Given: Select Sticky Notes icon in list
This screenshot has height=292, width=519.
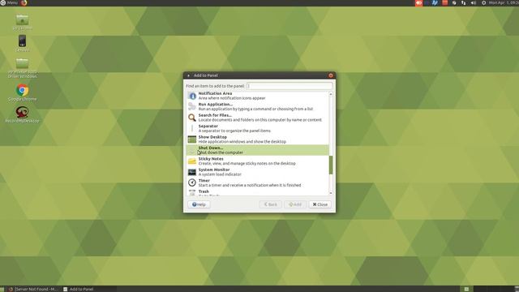Looking at the screenshot, I should (x=192, y=161).
